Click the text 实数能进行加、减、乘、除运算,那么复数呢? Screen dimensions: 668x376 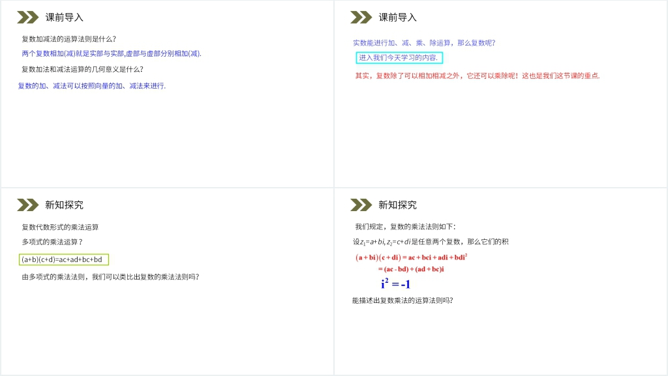coord(424,43)
